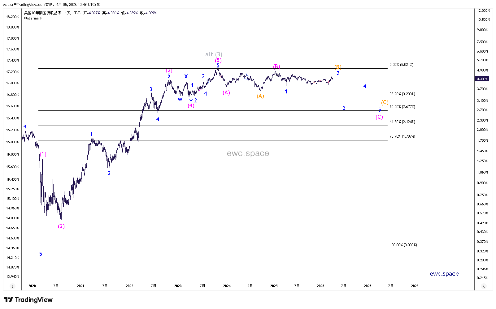Click the A auto-scale button at bottom-right
The height and width of the screenshot is (309, 496).
[x=484, y=286]
